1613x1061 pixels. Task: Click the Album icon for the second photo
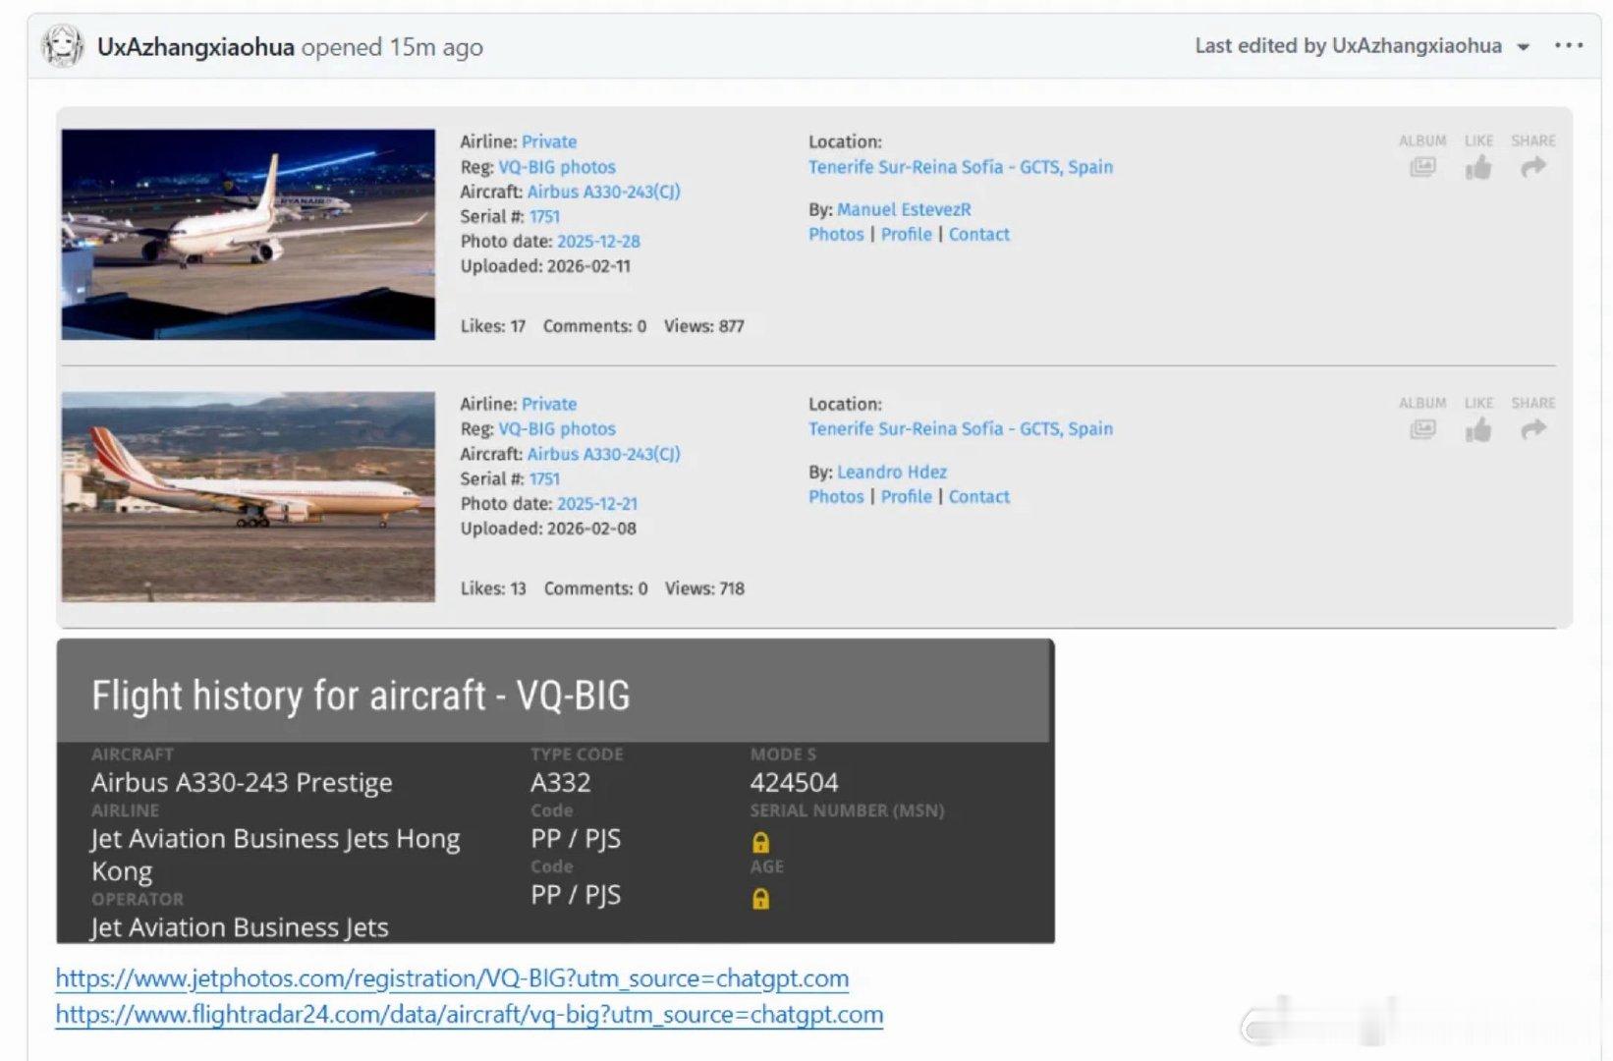[1422, 429]
